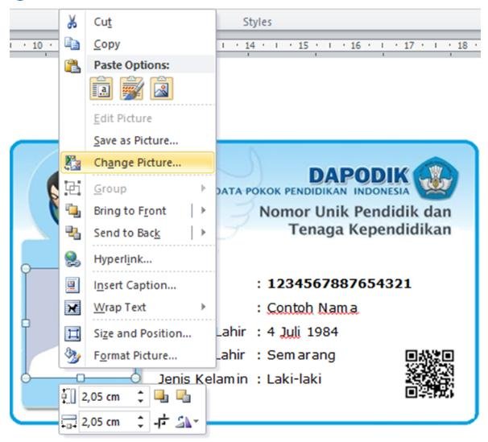The height and width of the screenshot is (442, 488).
Task: Click the QR code on the card
Action: tap(429, 374)
